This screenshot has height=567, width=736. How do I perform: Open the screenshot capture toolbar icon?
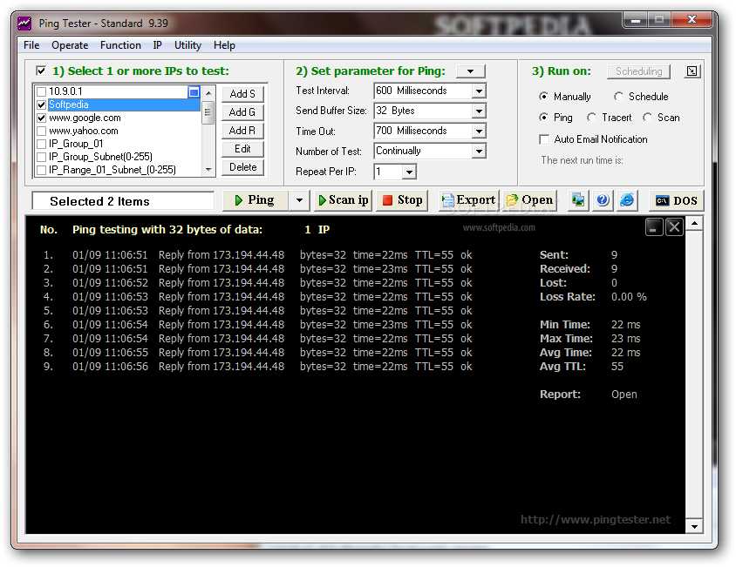point(578,200)
